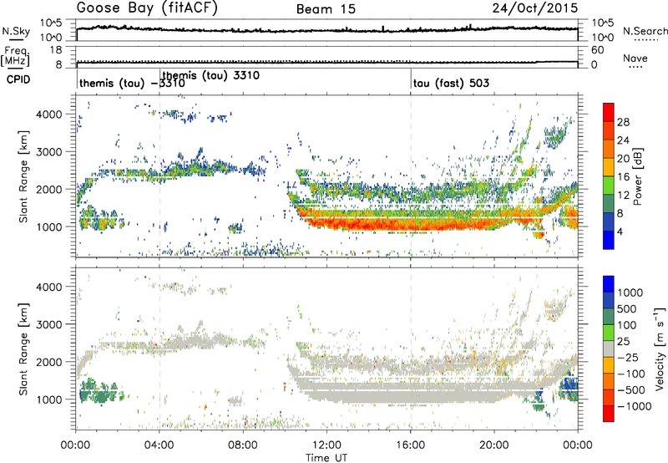Click the -1000 tick label on Velocity color bar
668x463 pixels.
pyautogui.click(x=634, y=406)
